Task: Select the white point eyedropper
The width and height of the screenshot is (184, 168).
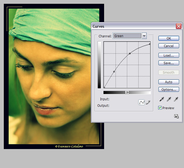Action: (176, 99)
